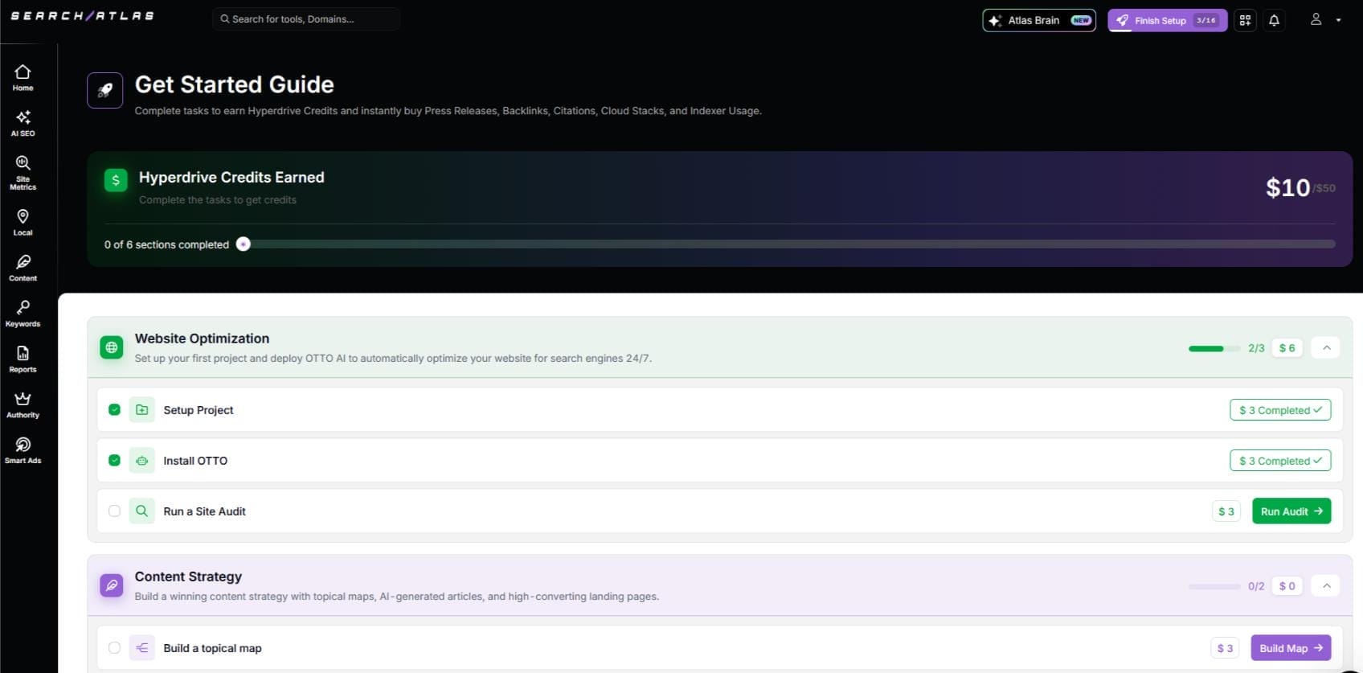The image size is (1363, 673).
Task: Click the $3 reward for topical map
Action: coord(1226,648)
